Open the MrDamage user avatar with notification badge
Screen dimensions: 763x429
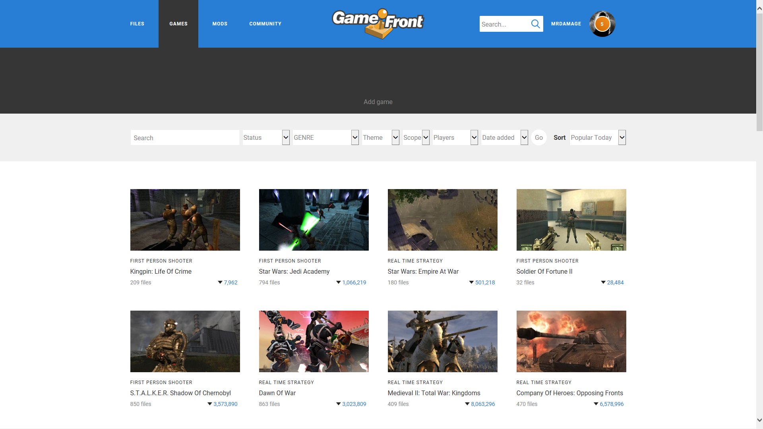click(602, 24)
